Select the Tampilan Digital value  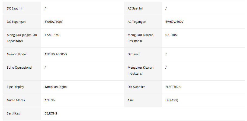point(56,87)
